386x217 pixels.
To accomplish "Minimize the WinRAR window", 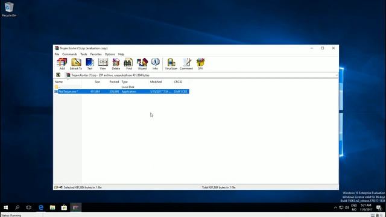I will point(312,48).
